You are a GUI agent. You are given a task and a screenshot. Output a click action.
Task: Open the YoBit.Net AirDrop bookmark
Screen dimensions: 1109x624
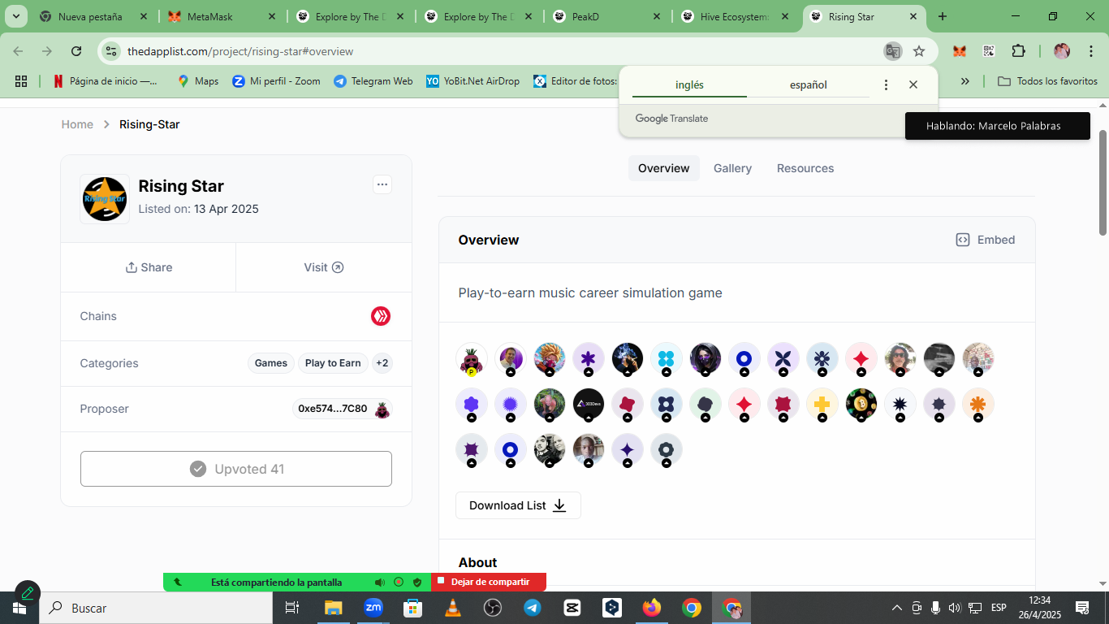[473, 81]
